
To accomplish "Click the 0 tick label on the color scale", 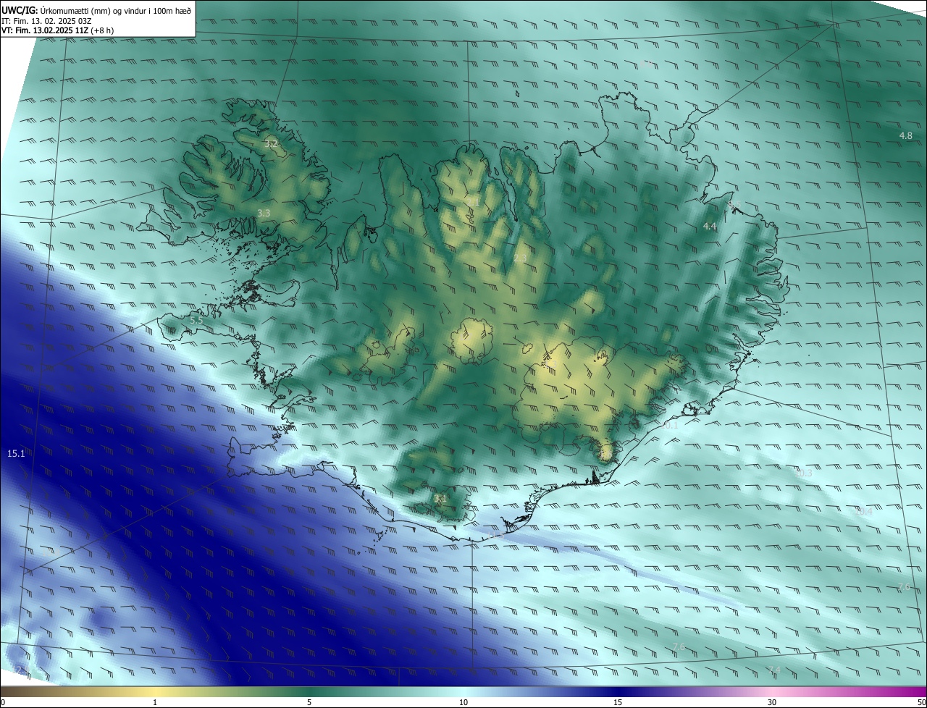I will click(x=3, y=702).
